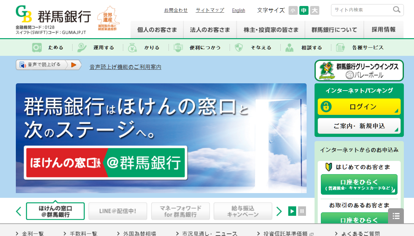Click the 相談する person icon
The width and height of the screenshot is (414, 236).
289,48
